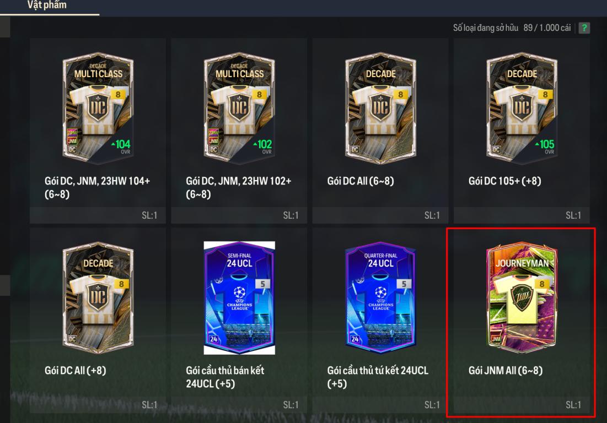Open Gói DC, JNM, 23HW 102+ (6~8) label
The image size is (607, 423).
(x=239, y=187)
